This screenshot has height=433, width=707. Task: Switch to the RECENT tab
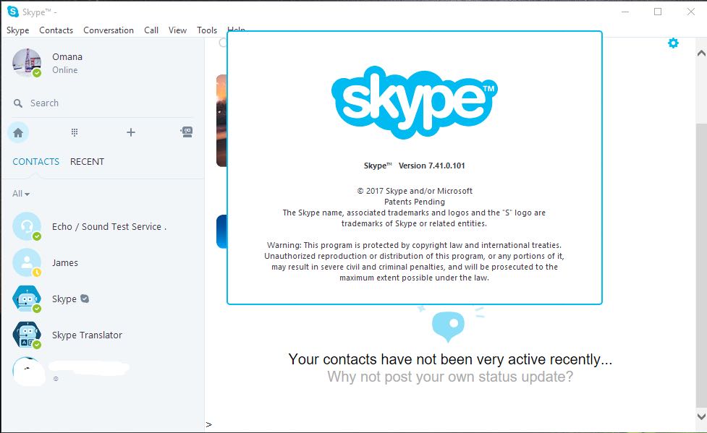[87, 161]
